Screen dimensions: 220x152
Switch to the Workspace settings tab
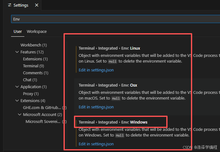click(x=37, y=32)
